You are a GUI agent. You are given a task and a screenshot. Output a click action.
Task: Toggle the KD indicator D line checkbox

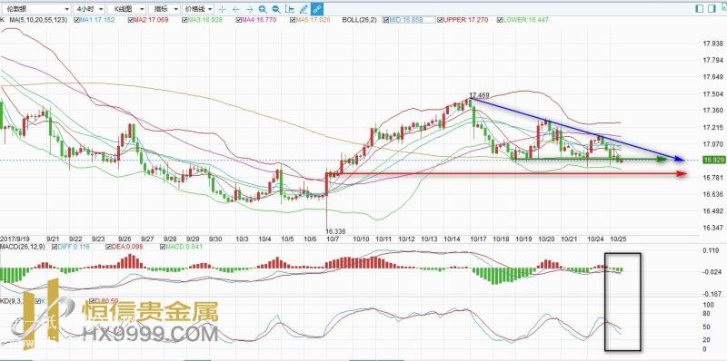click(x=92, y=301)
